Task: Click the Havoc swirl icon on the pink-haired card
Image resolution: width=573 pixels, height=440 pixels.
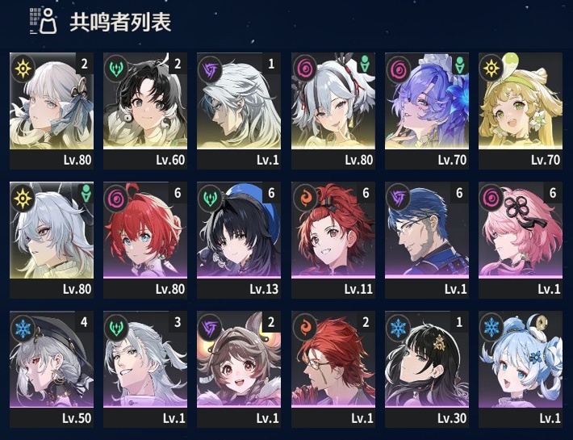Action: (x=491, y=198)
